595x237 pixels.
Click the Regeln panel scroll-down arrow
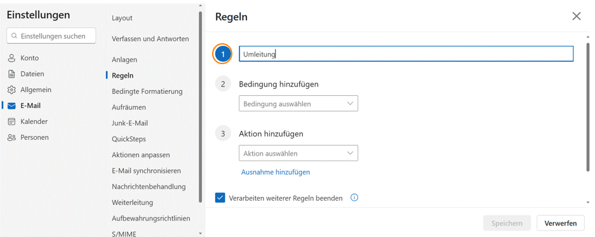pos(588,203)
